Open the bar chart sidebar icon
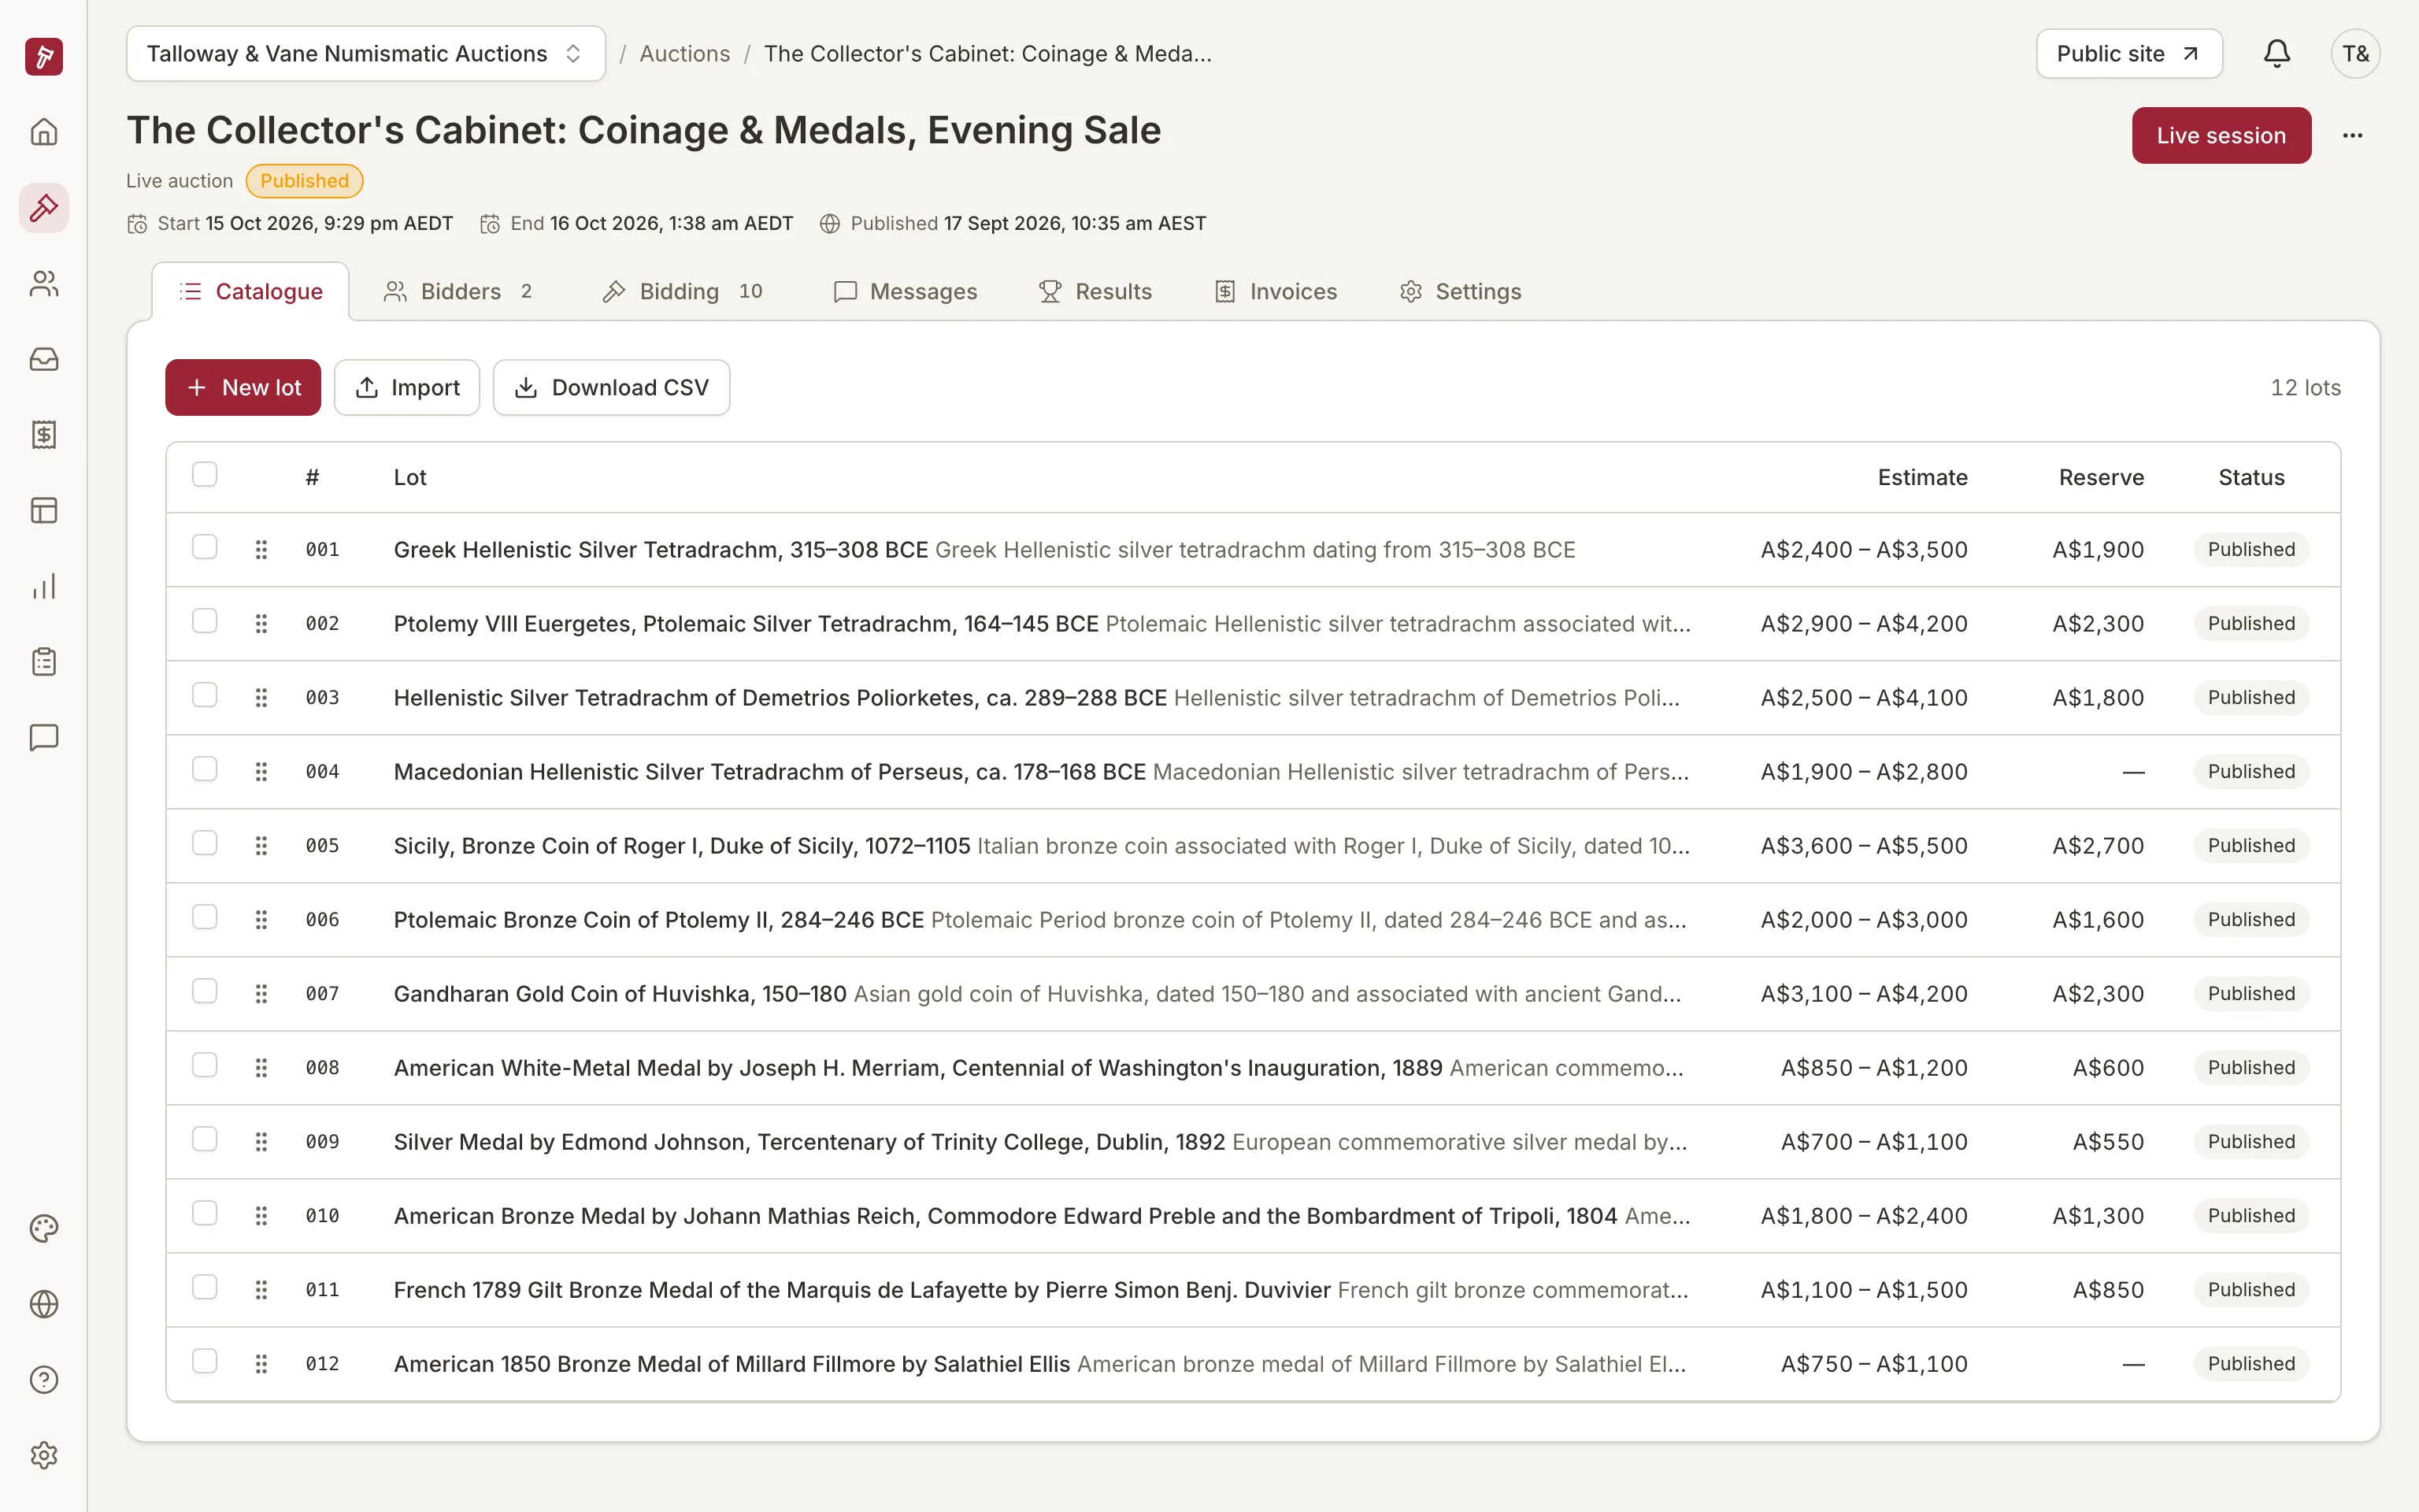 click(x=44, y=586)
